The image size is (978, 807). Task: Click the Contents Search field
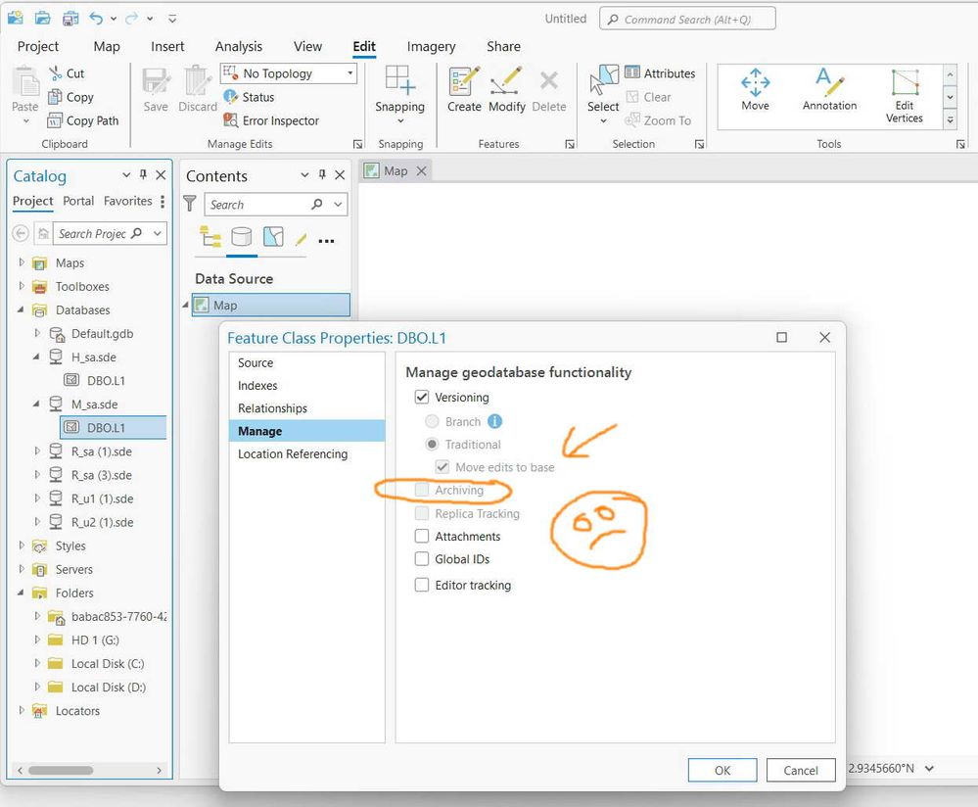[276, 204]
